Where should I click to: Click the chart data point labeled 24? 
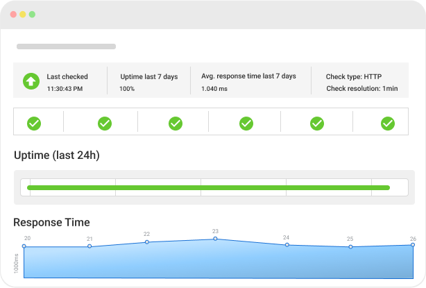pyautogui.click(x=287, y=245)
